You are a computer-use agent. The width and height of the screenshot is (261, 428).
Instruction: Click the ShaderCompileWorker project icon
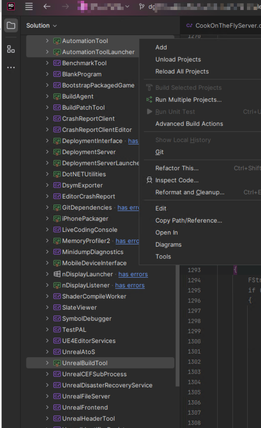(x=57, y=296)
